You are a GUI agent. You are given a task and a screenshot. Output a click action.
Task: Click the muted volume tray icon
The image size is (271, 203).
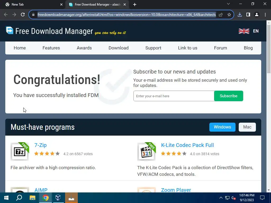233,198
